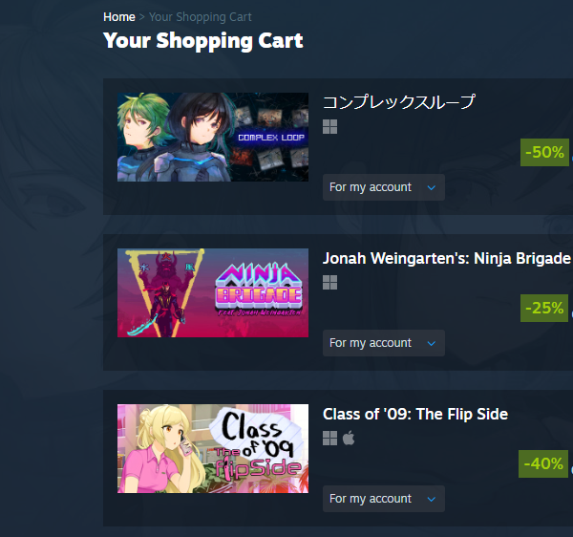
Task: Click the chevron arrow in Class of '09 account dropdown
Action: coord(432,500)
